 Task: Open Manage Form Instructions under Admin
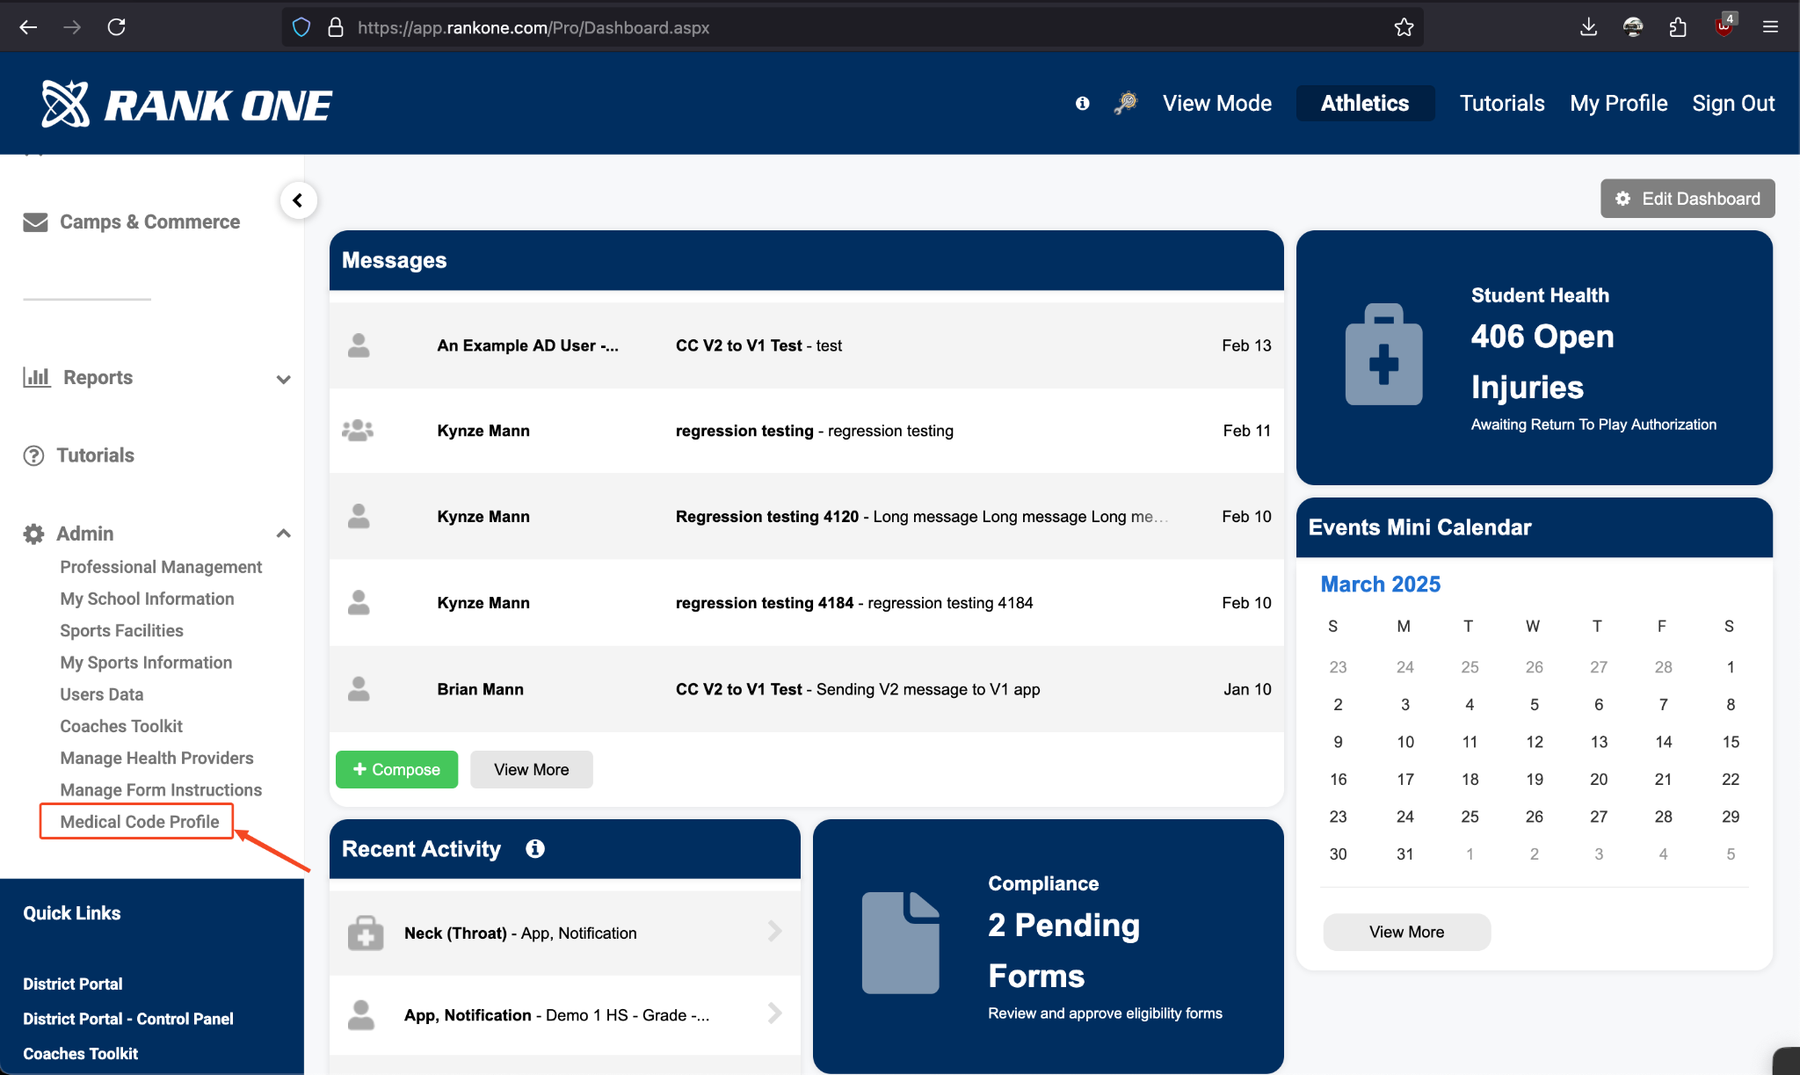click(161, 790)
